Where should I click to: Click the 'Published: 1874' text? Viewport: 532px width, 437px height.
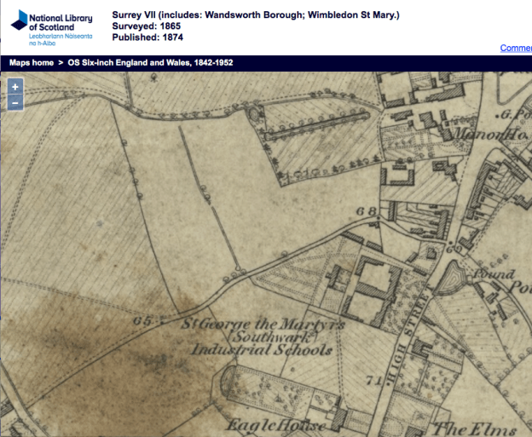[x=147, y=37]
